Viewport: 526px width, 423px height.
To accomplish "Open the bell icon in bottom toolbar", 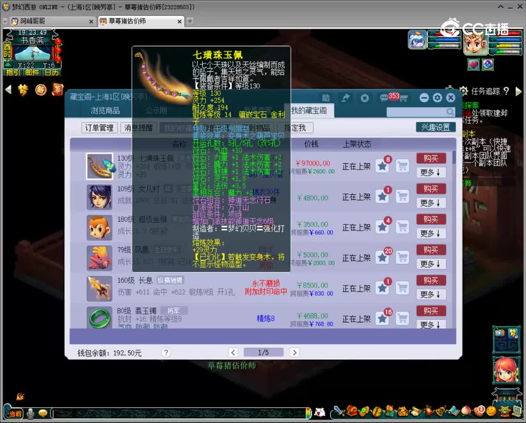I will pyautogui.click(x=441, y=411).
